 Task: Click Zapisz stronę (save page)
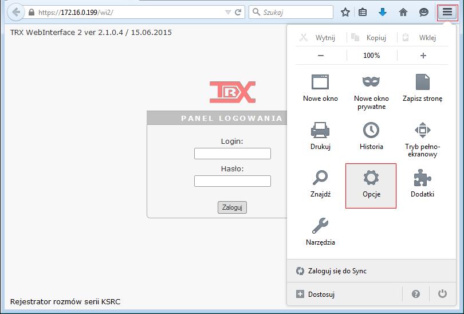tap(422, 89)
